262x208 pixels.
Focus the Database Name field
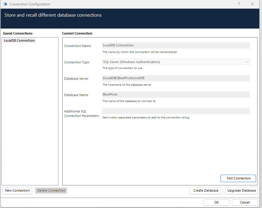pos(176,95)
